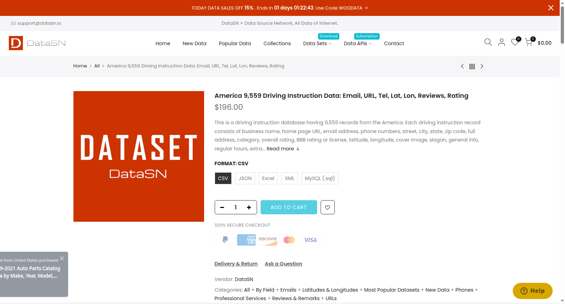
Task: Open the New Data category link in Categories
Action: pyautogui.click(x=438, y=290)
